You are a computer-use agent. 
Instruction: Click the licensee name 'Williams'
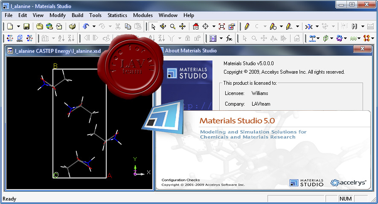click(x=260, y=93)
